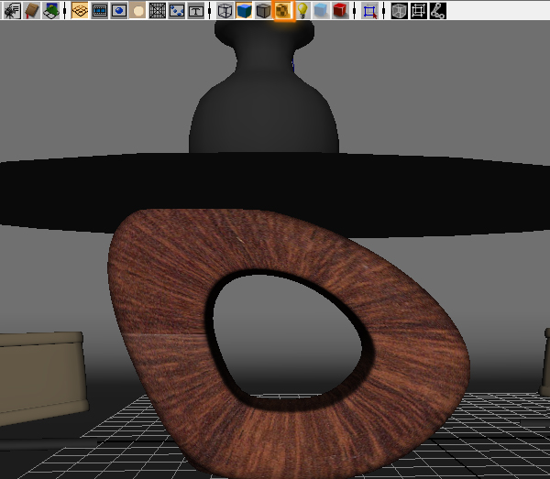Open camera Bookmarks from the panel toolbar

[31, 10]
